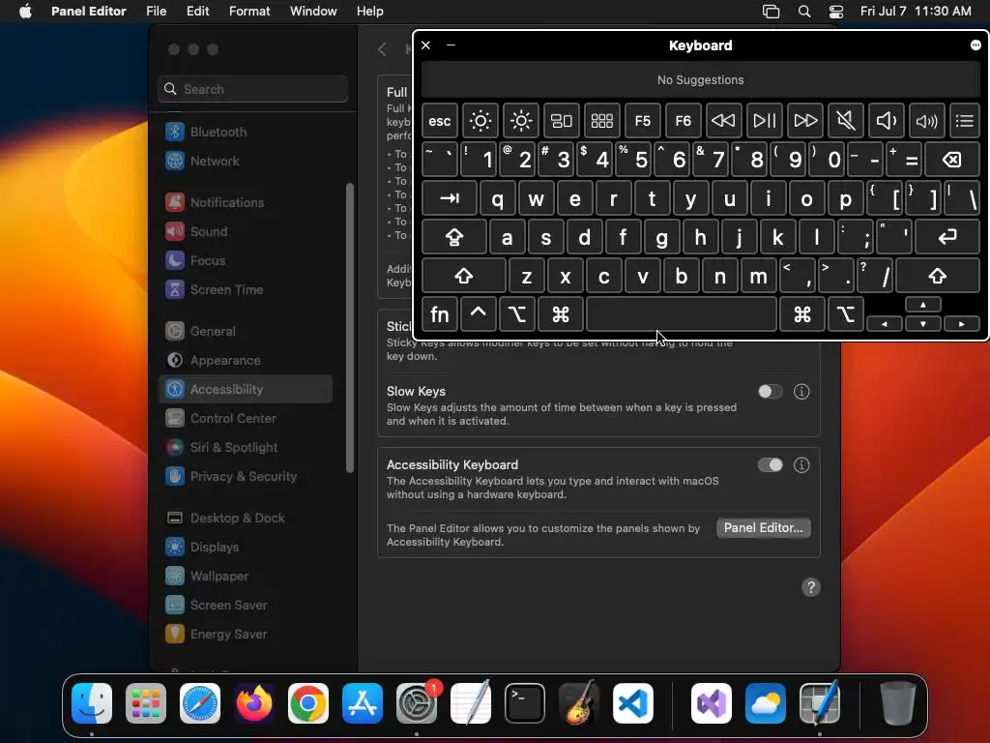The width and height of the screenshot is (990, 743).
Task: Select Wallpaper in sidebar
Action: 247,577
